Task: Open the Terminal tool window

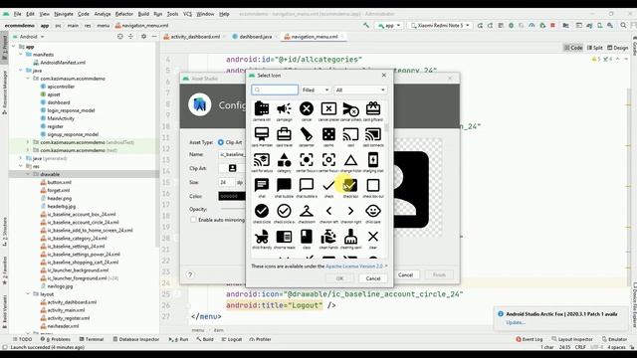Action: tap(92, 339)
